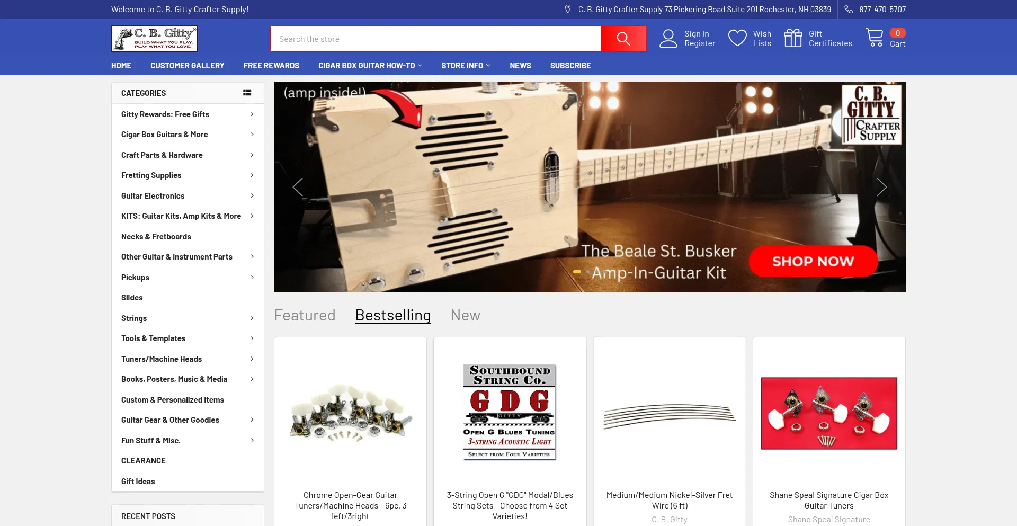
Task: Select the active yellow carousel indicator
Action: click(577, 272)
